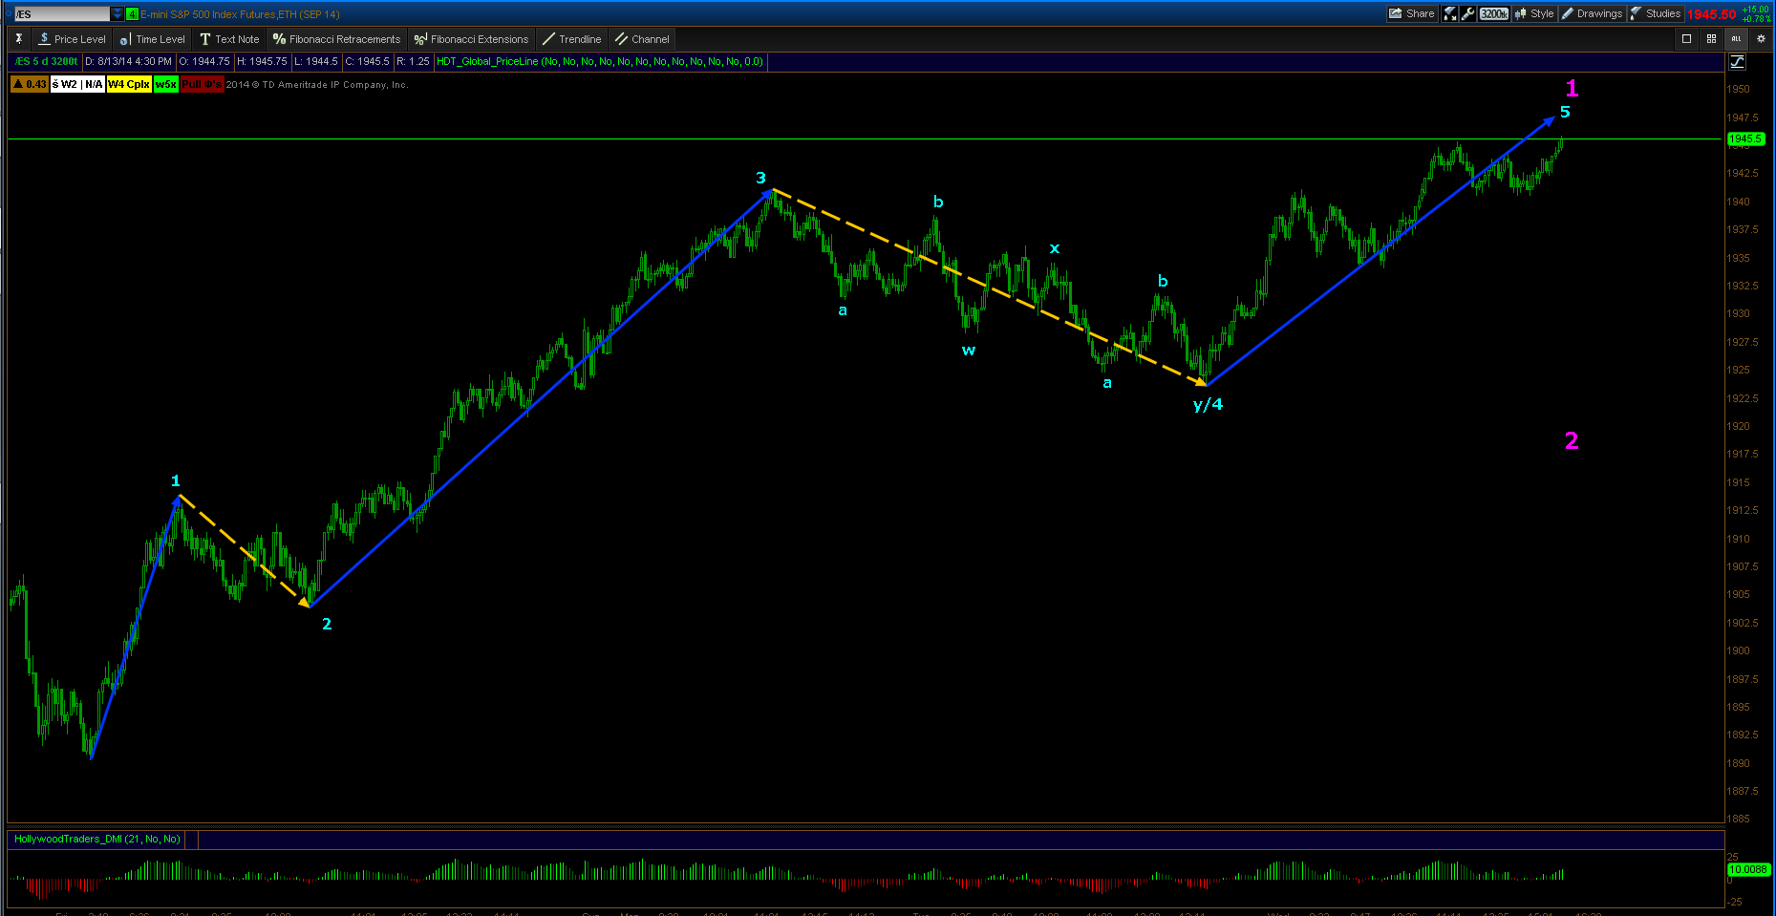The image size is (1776, 916).
Task: Choose the Time Level drawing tool
Action: 153,39
